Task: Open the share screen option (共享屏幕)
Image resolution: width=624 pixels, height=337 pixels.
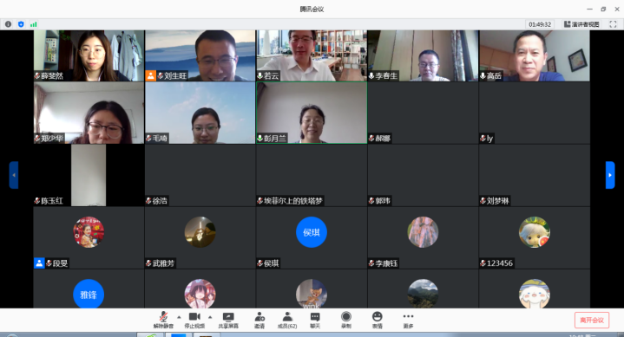Action: click(x=228, y=320)
